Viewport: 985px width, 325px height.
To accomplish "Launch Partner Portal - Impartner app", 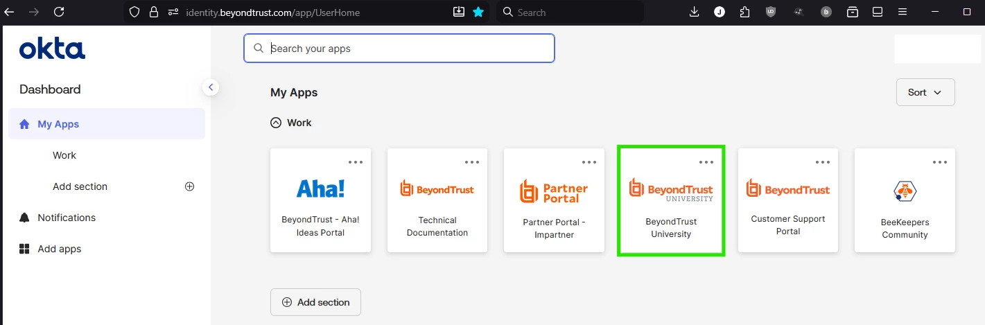I will (x=554, y=200).
